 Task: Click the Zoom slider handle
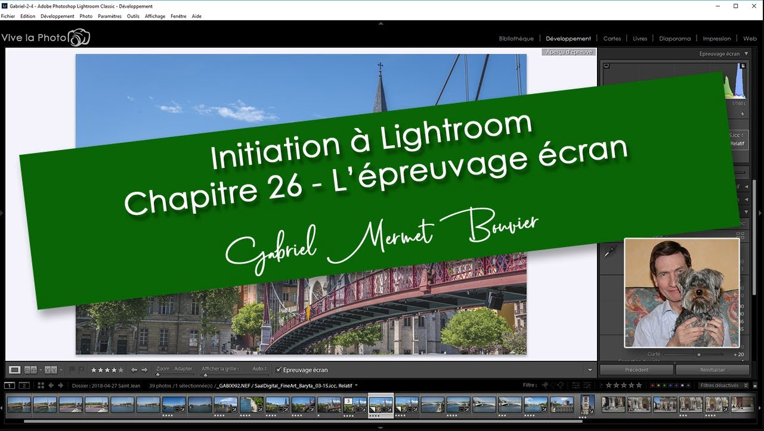tap(159, 374)
